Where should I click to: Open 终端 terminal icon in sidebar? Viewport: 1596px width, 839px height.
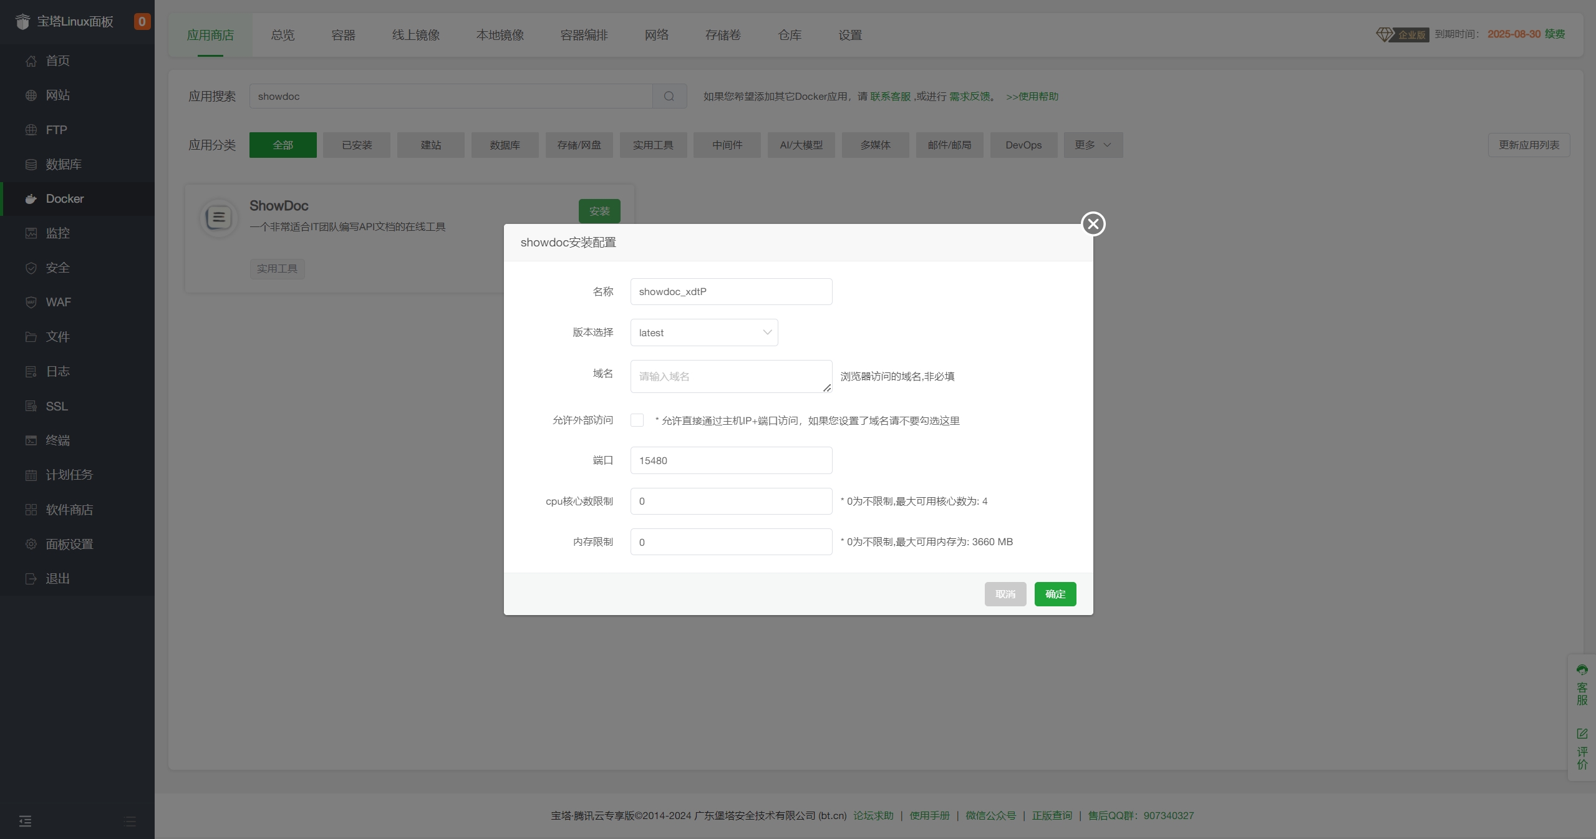[31, 440]
